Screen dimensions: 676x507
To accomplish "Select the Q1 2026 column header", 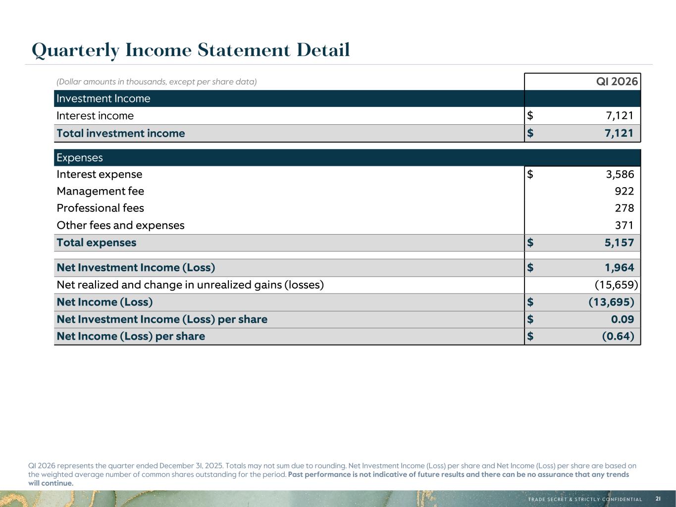I will [617, 82].
